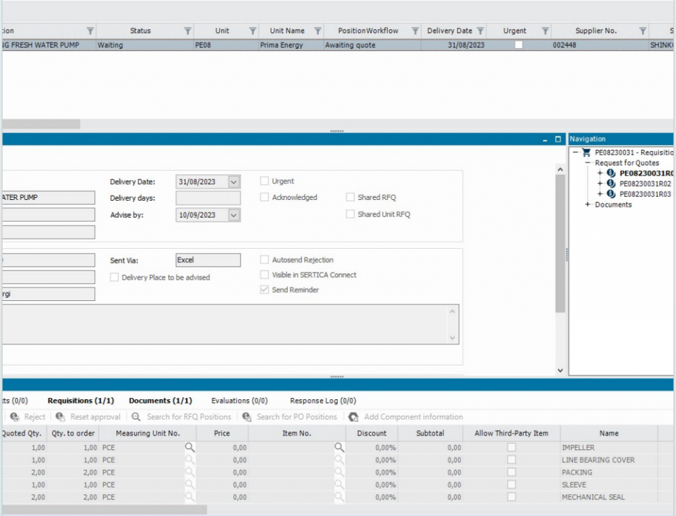Expand the PE08230031R02 tree node
The height and width of the screenshot is (516, 676).
(599, 183)
